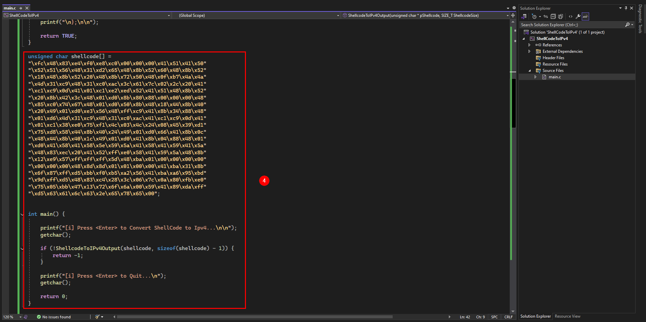646x322 pixels.
Task: Select the main.c editor tab
Action: coord(10,8)
